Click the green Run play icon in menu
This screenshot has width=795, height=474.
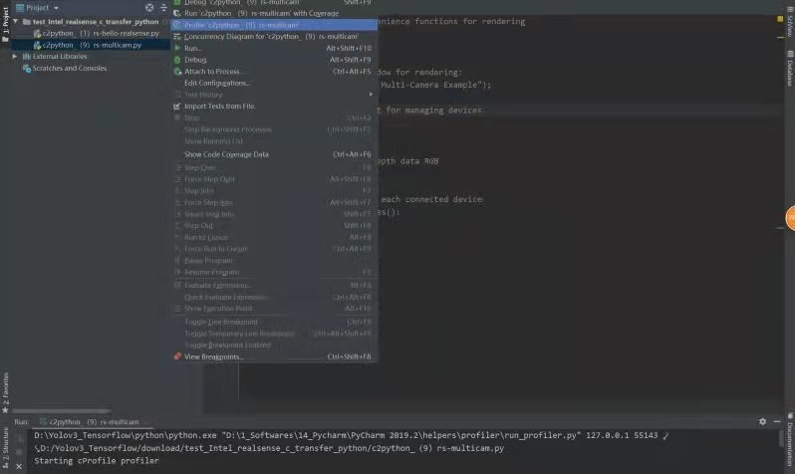[x=177, y=48]
